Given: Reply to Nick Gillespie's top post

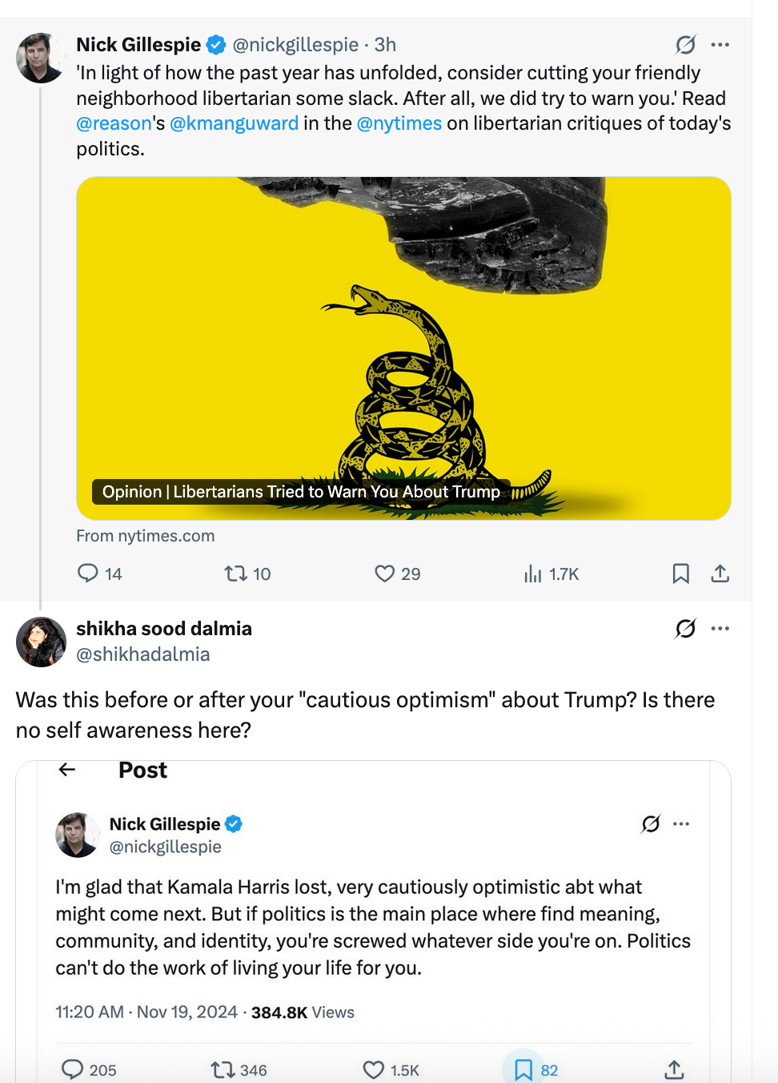Looking at the screenshot, I should point(88,574).
